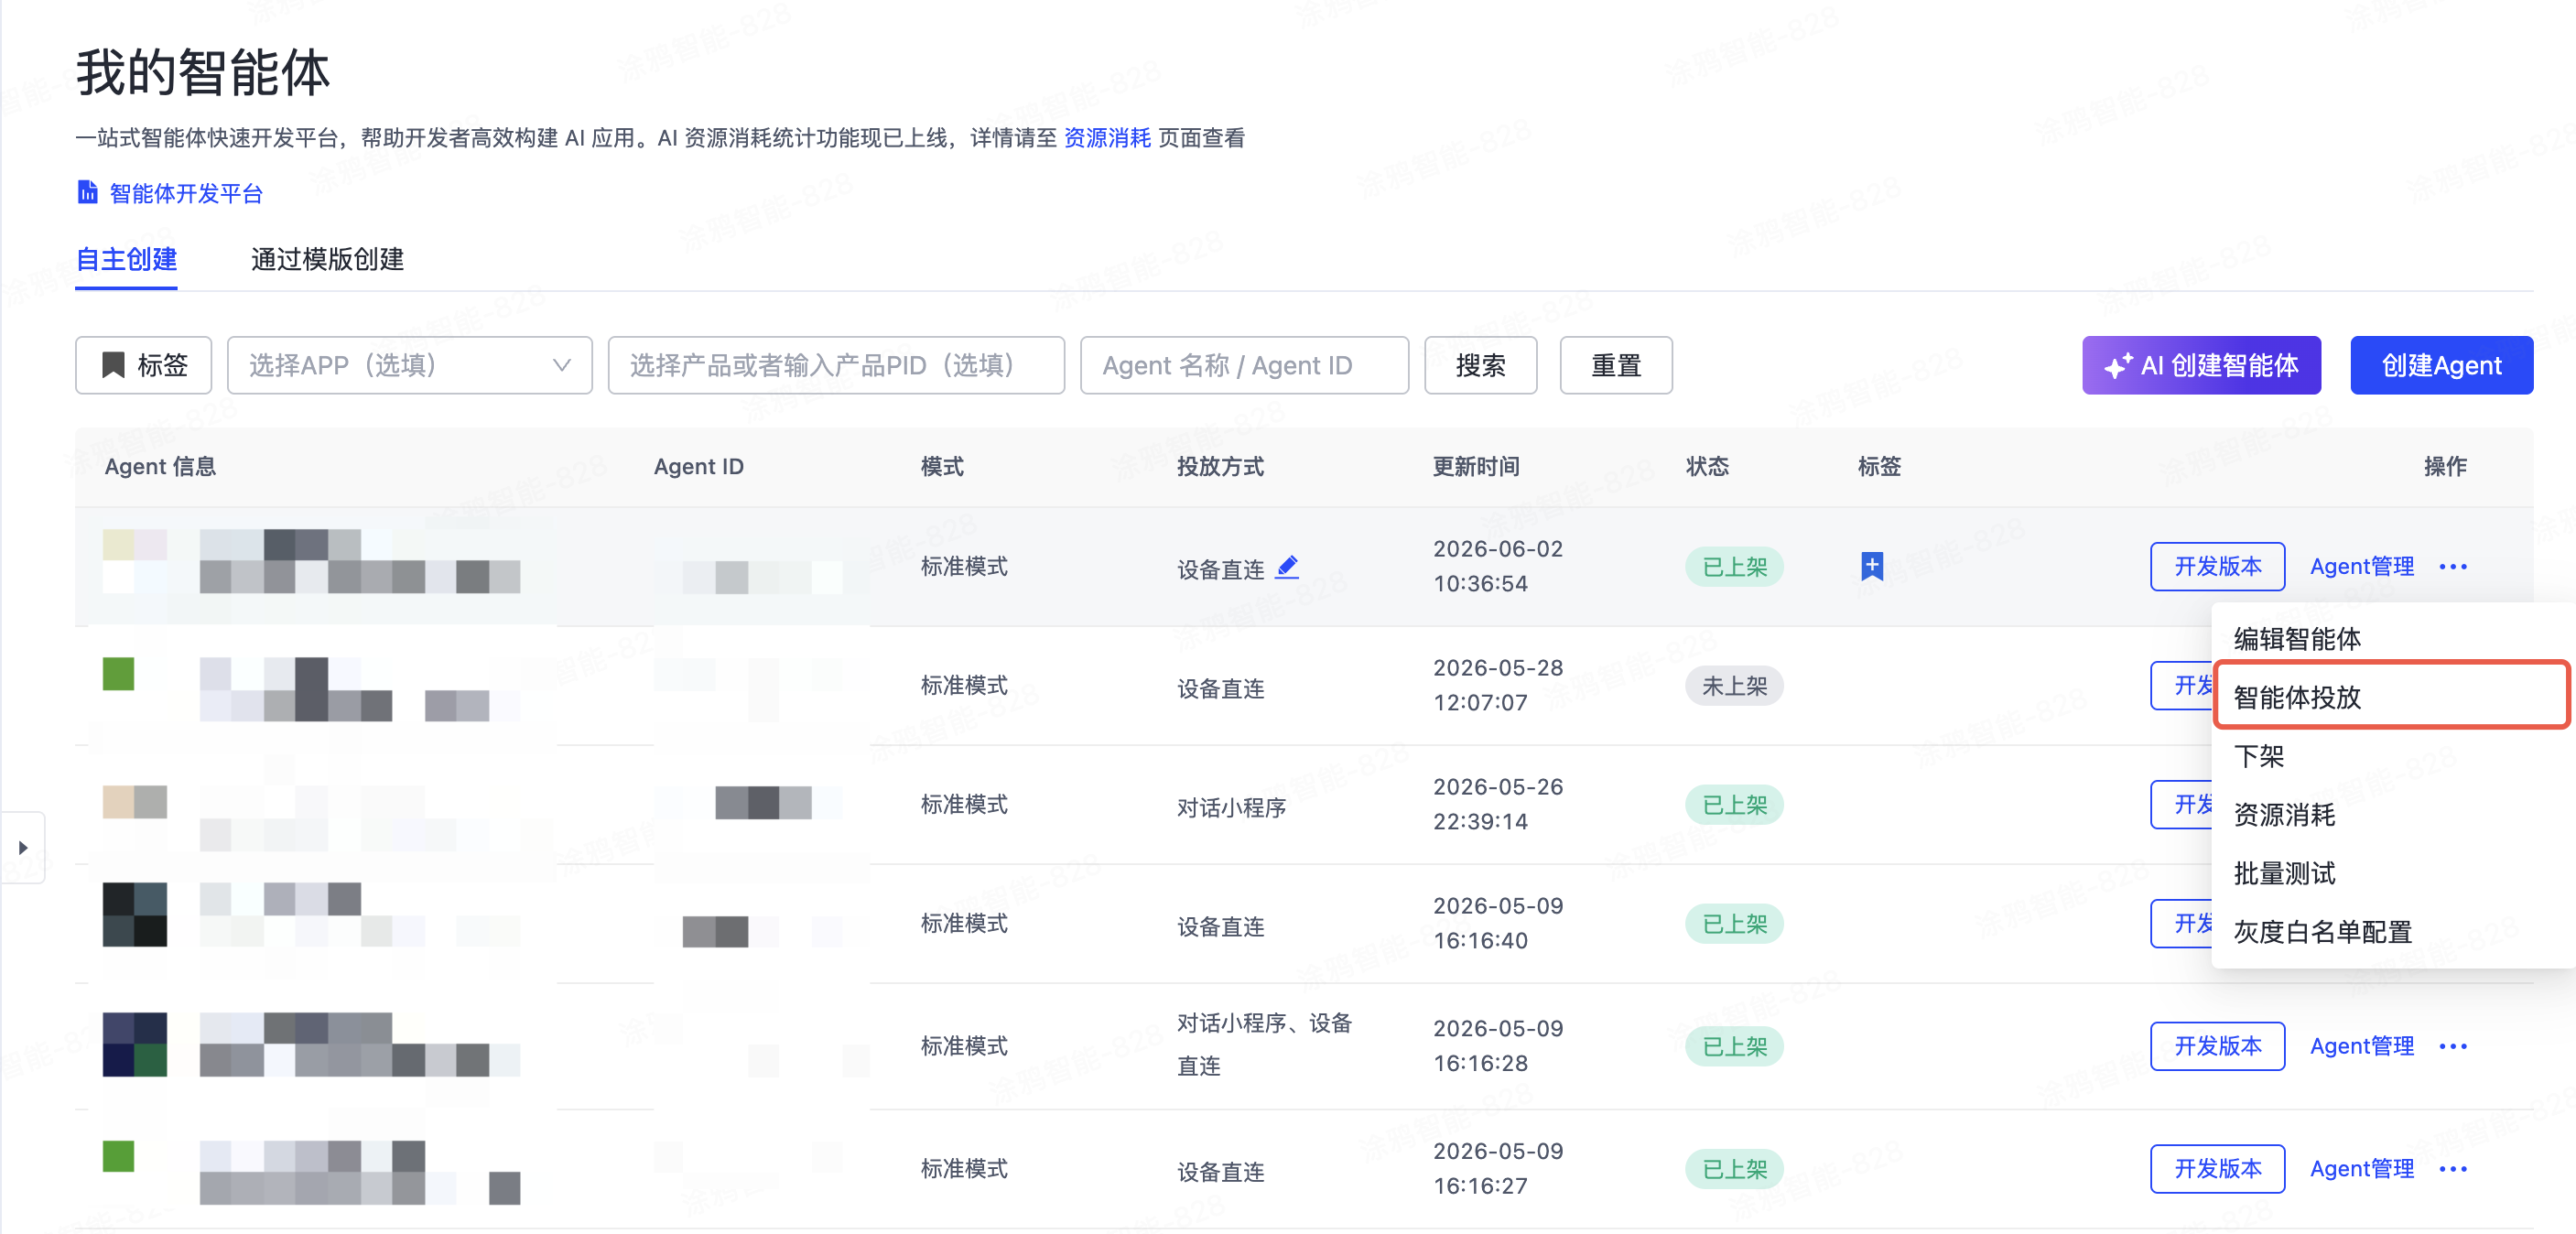Open more options for the 16:16:27 row
The image size is (2576, 1234).
pos(2452,1169)
